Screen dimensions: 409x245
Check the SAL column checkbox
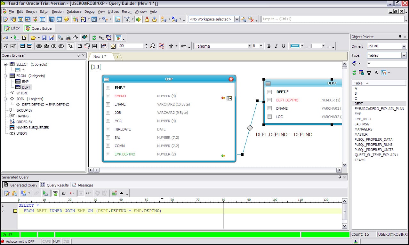[x=108, y=138]
